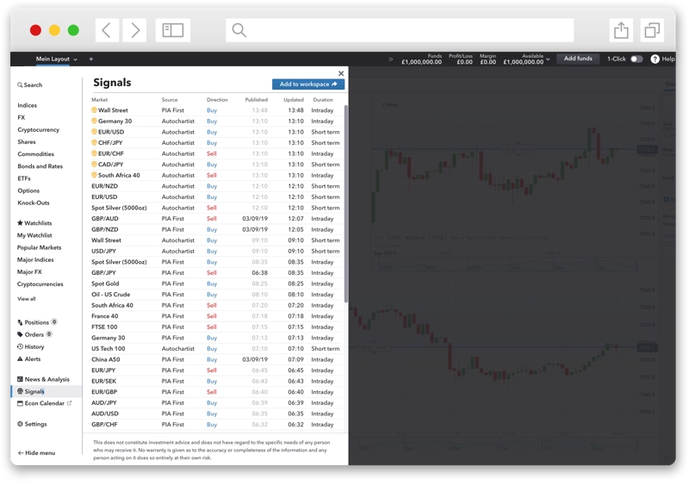Open Settings in the sidebar

(32, 424)
